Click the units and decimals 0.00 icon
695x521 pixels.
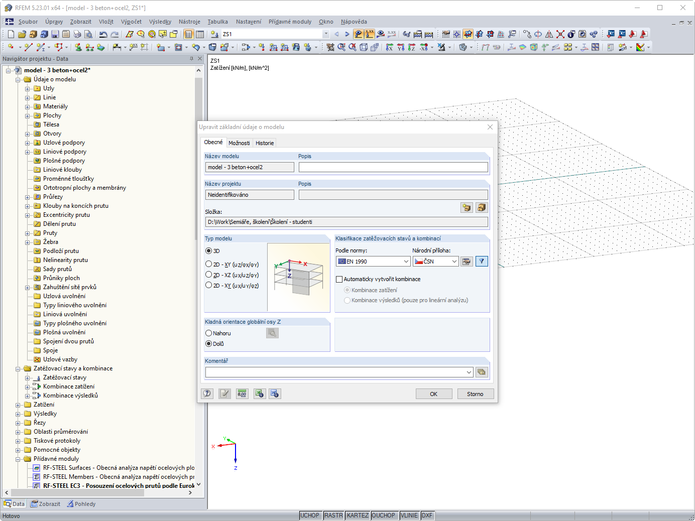(242, 394)
